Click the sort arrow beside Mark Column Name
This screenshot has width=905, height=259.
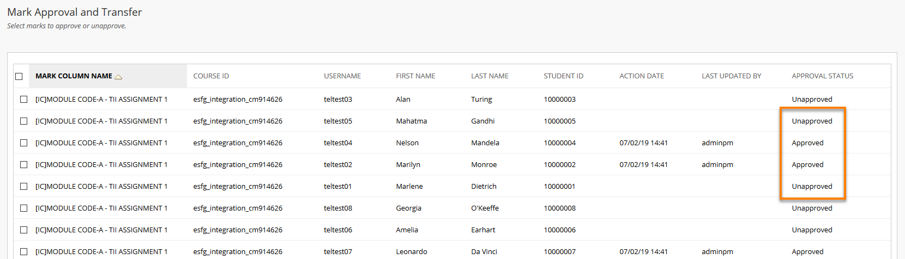coord(118,77)
